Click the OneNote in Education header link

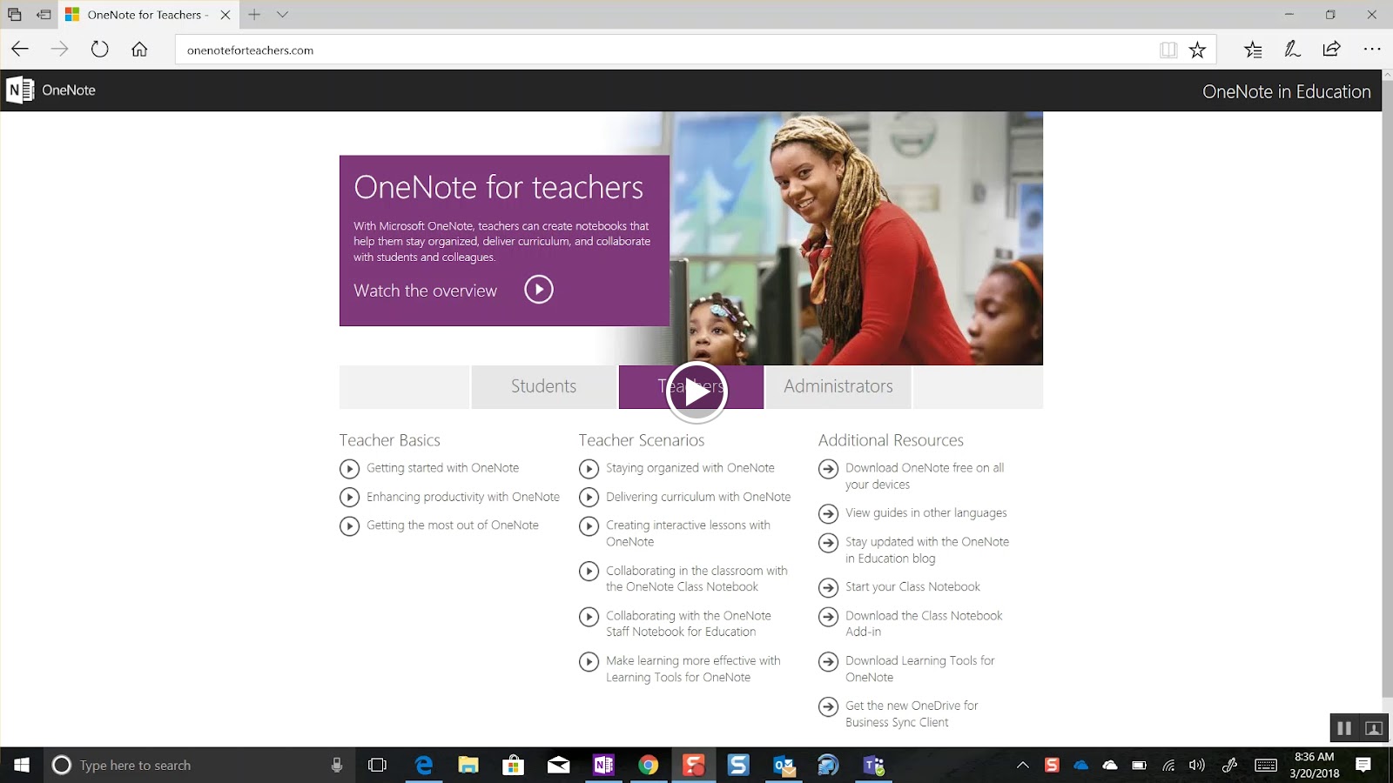point(1286,91)
